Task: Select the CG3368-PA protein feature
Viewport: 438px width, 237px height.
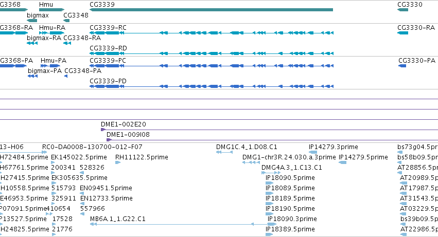Action: (x=13, y=66)
